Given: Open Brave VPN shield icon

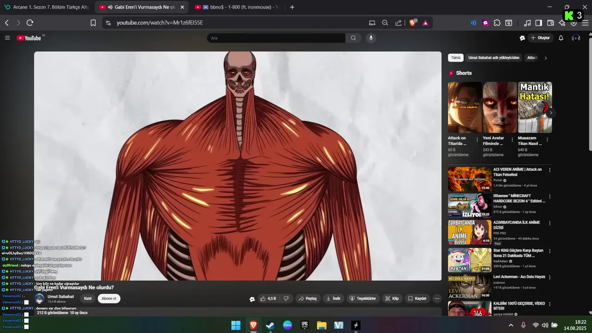Looking at the screenshot, I should 573,23.
